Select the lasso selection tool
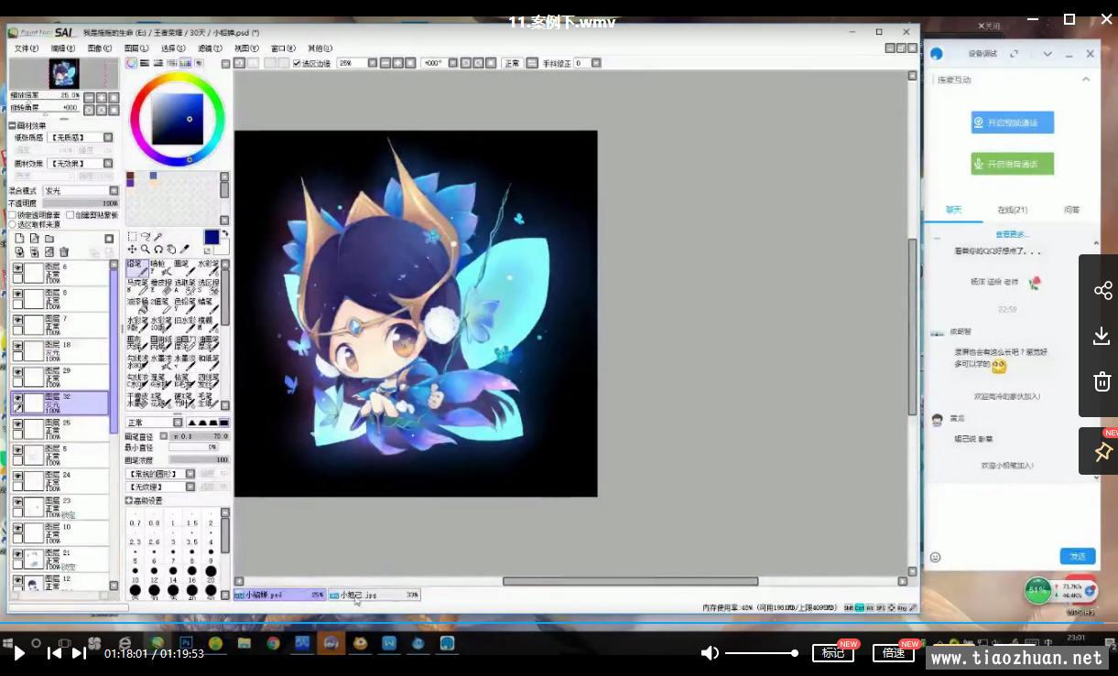Viewport: 1118px width, 676px height. point(145,236)
